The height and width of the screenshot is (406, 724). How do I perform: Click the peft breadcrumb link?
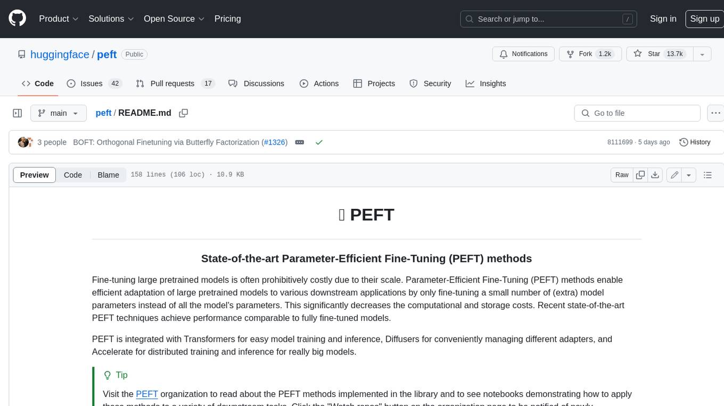tap(103, 113)
